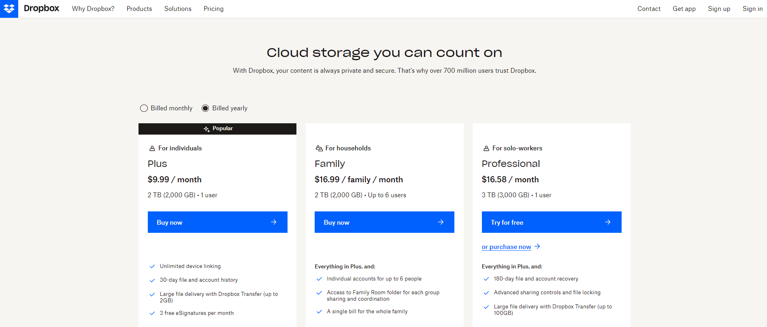Screen dimensions: 767x327
Task: Click checkmark beside 3 free eSignatures per month
Action: [x=152, y=313]
